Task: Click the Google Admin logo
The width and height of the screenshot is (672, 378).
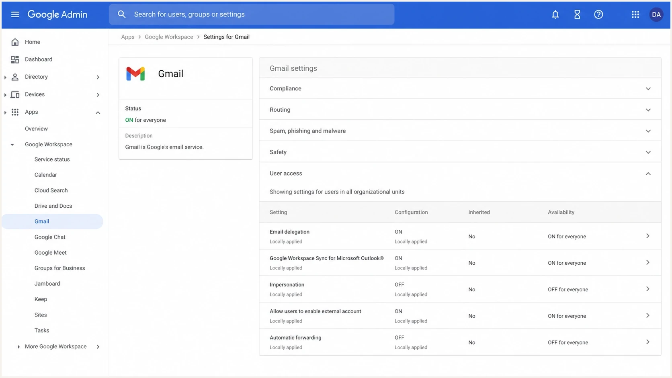Action: tap(57, 14)
